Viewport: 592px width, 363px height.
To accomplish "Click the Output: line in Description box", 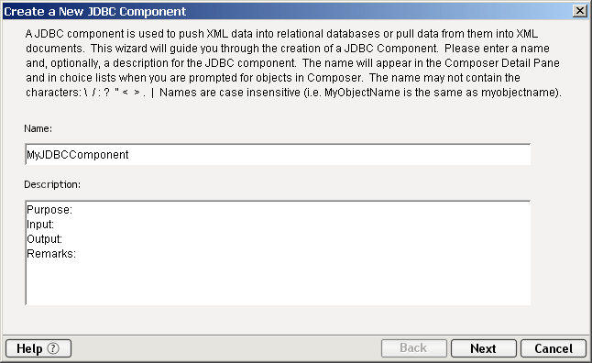I will point(45,239).
